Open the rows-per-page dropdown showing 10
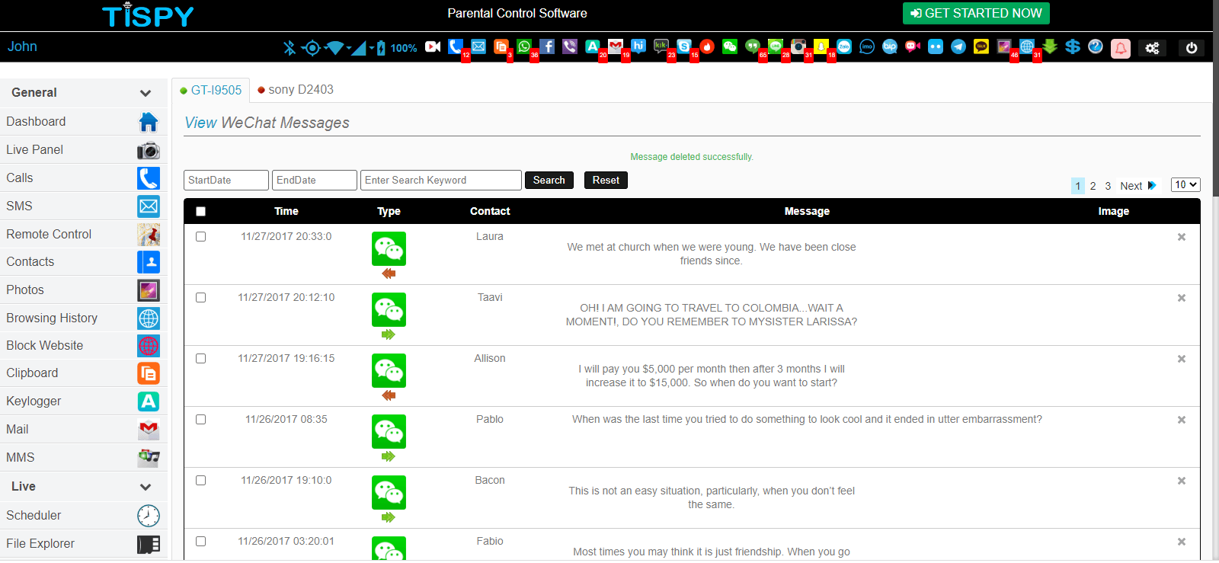 [x=1185, y=184]
